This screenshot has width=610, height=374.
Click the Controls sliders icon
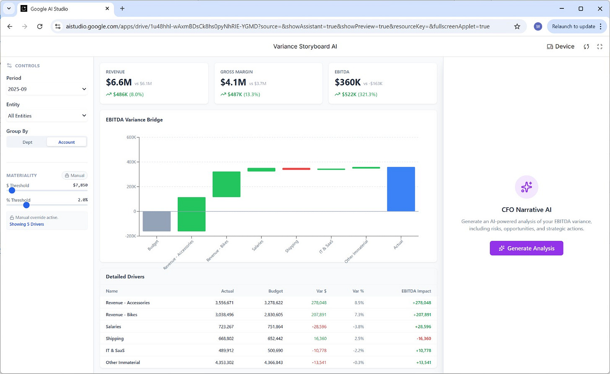coord(9,66)
